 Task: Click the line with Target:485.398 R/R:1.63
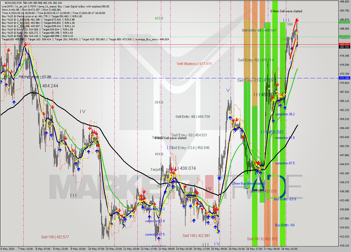tap(37, 33)
